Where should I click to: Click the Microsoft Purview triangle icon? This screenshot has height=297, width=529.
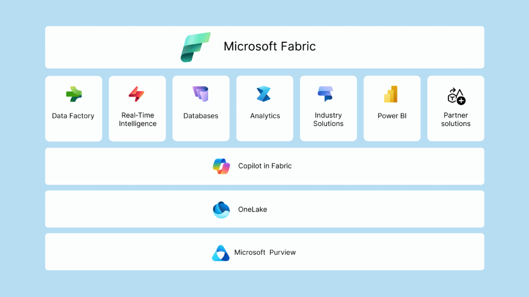click(221, 253)
